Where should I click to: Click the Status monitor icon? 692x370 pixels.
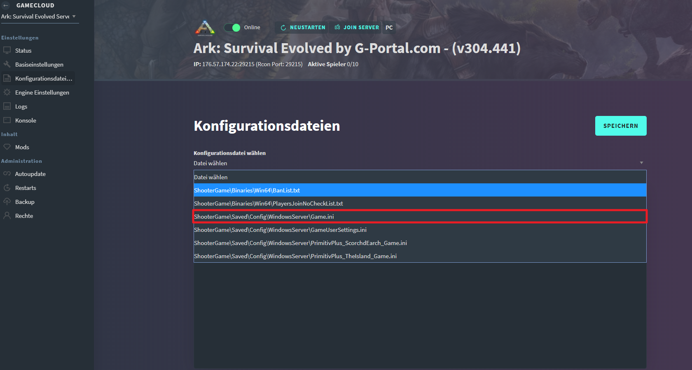[x=7, y=50]
